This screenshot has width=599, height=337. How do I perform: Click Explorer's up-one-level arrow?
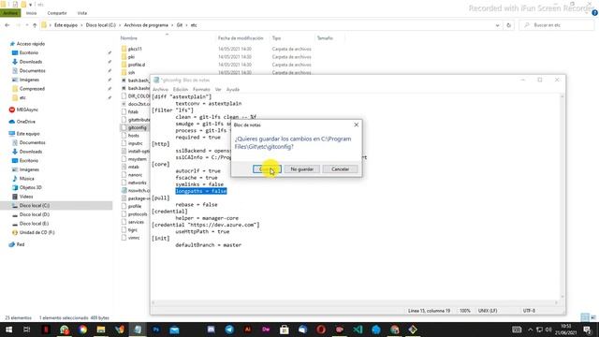(x=35, y=25)
